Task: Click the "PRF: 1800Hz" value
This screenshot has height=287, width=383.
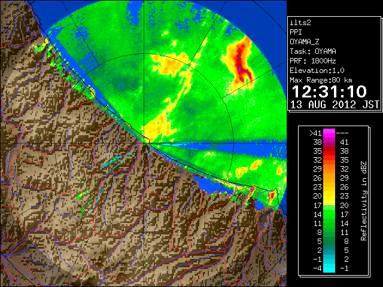Action: pyautogui.click(x=313, y=61)
